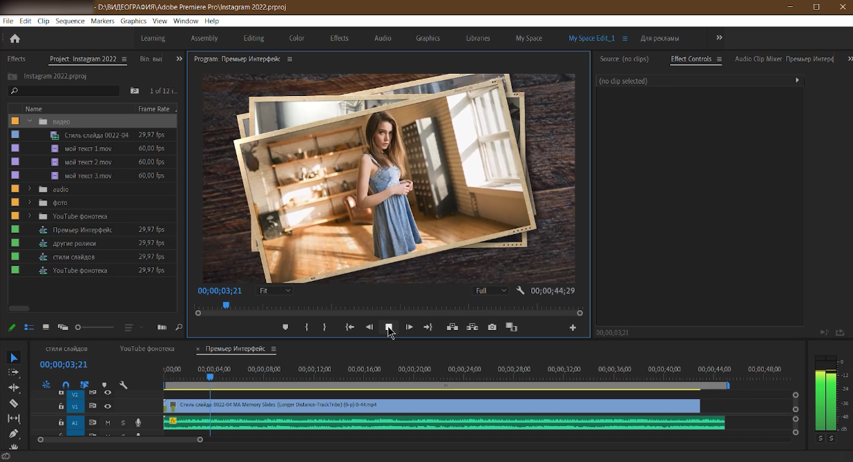Open the Fit zoom level dropdown
The image size is (853, 462).
(275, 291)
